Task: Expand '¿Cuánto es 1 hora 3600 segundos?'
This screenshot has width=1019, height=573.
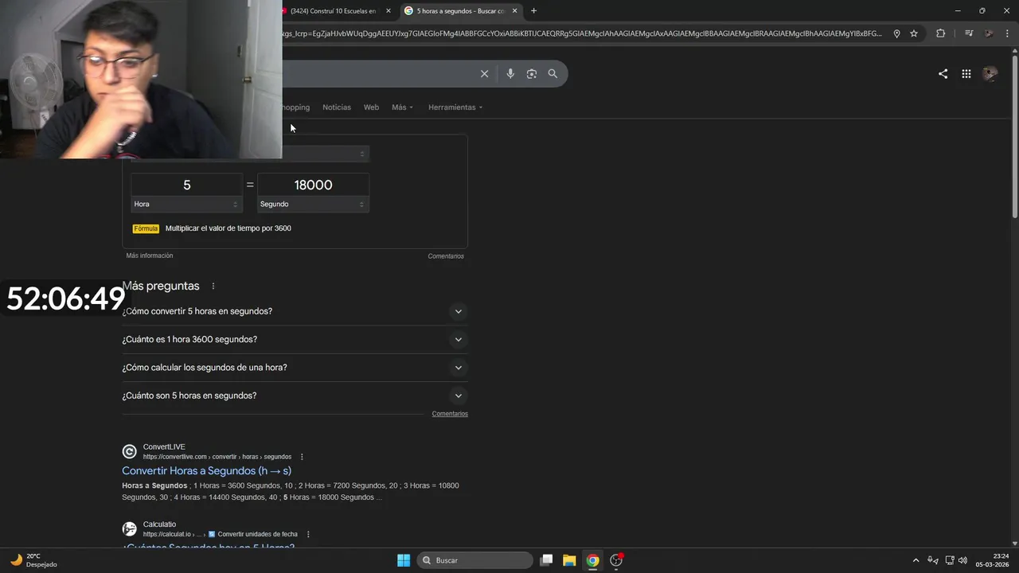Action: [x=293, y=339]
